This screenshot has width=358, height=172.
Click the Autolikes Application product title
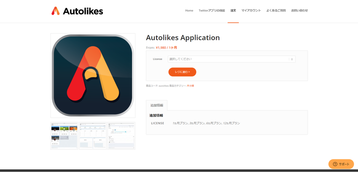[x=183, y=38]
